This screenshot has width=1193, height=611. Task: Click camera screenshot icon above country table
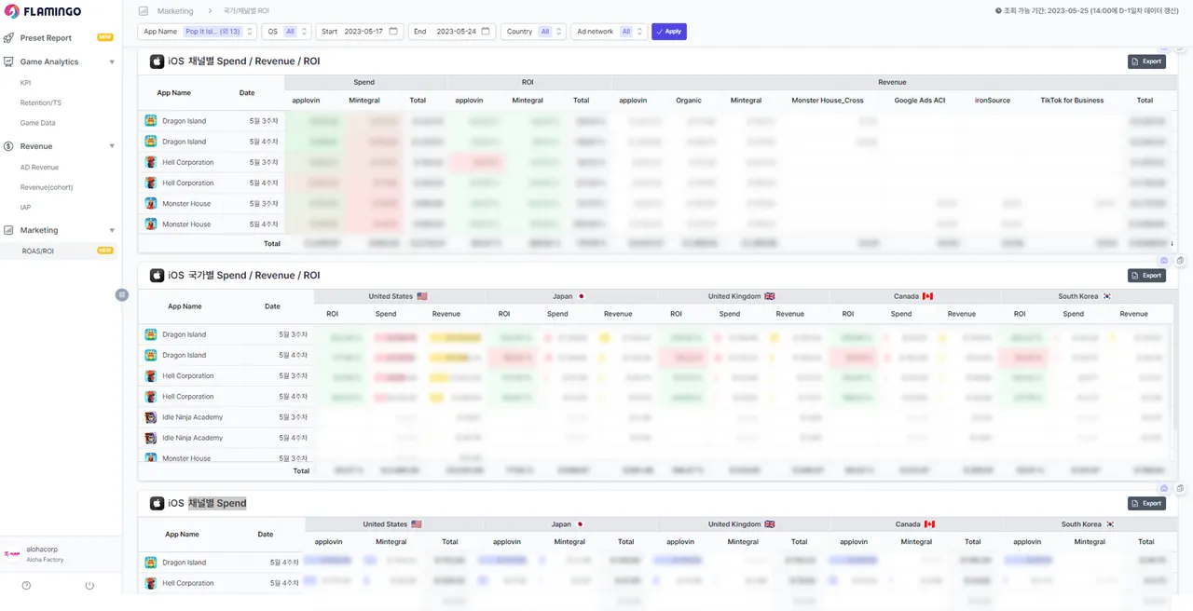1164,261
